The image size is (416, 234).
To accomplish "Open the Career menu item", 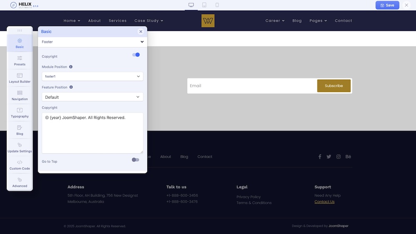I will click(x=275, y=21).
